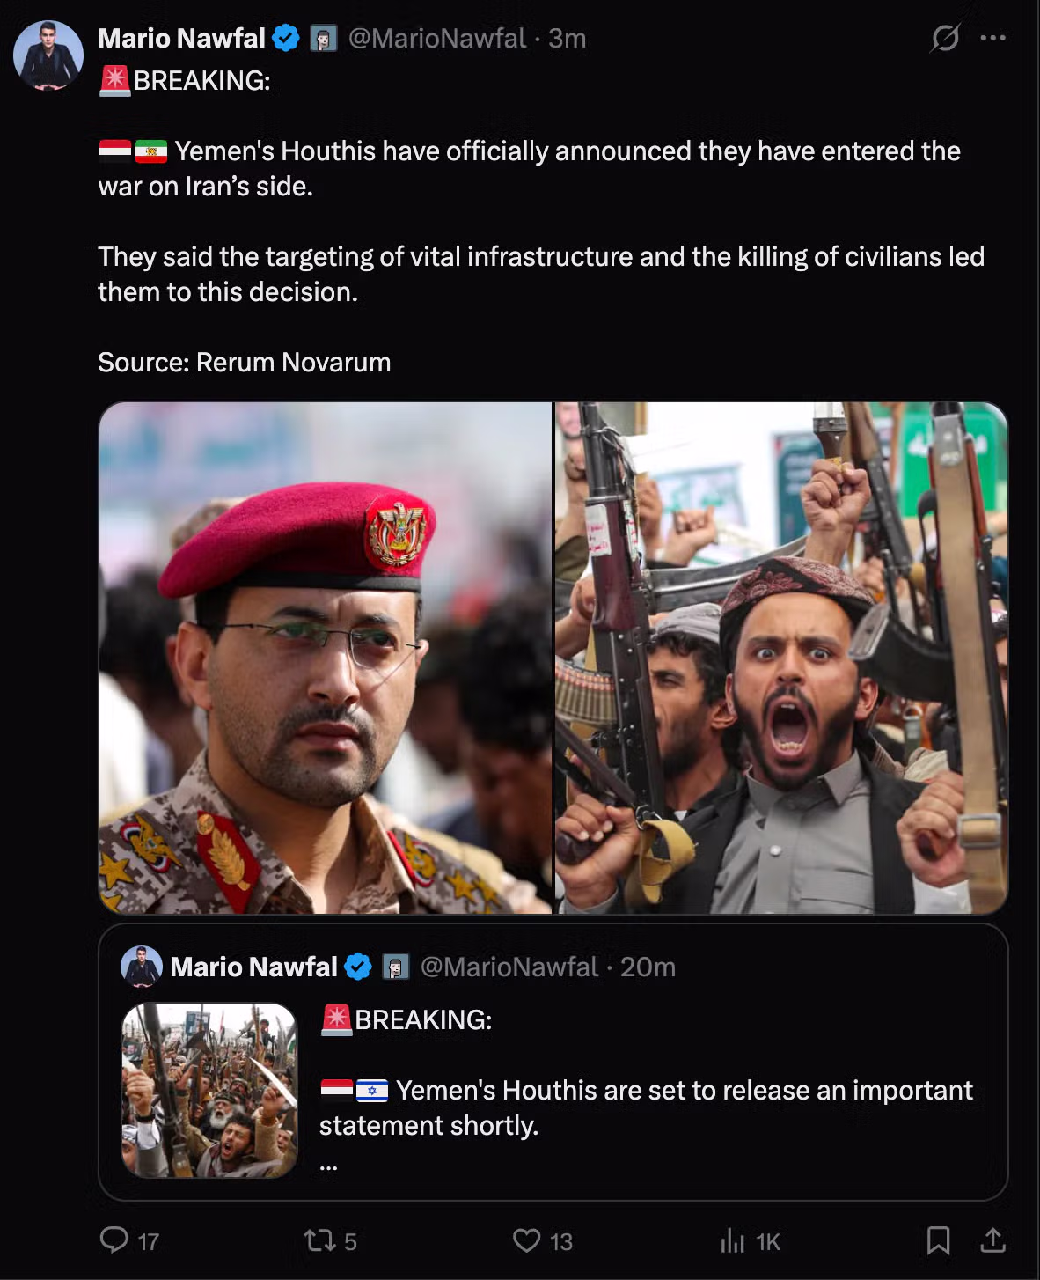Click the Grok slashed-circle icon
The width and height of the screenshot is (1040, 1280).
pyautogui.click(x=945, y=38)
